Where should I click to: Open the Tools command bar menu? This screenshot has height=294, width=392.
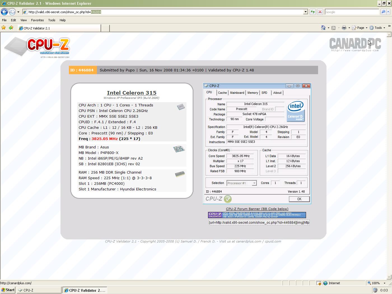(377, 28)
